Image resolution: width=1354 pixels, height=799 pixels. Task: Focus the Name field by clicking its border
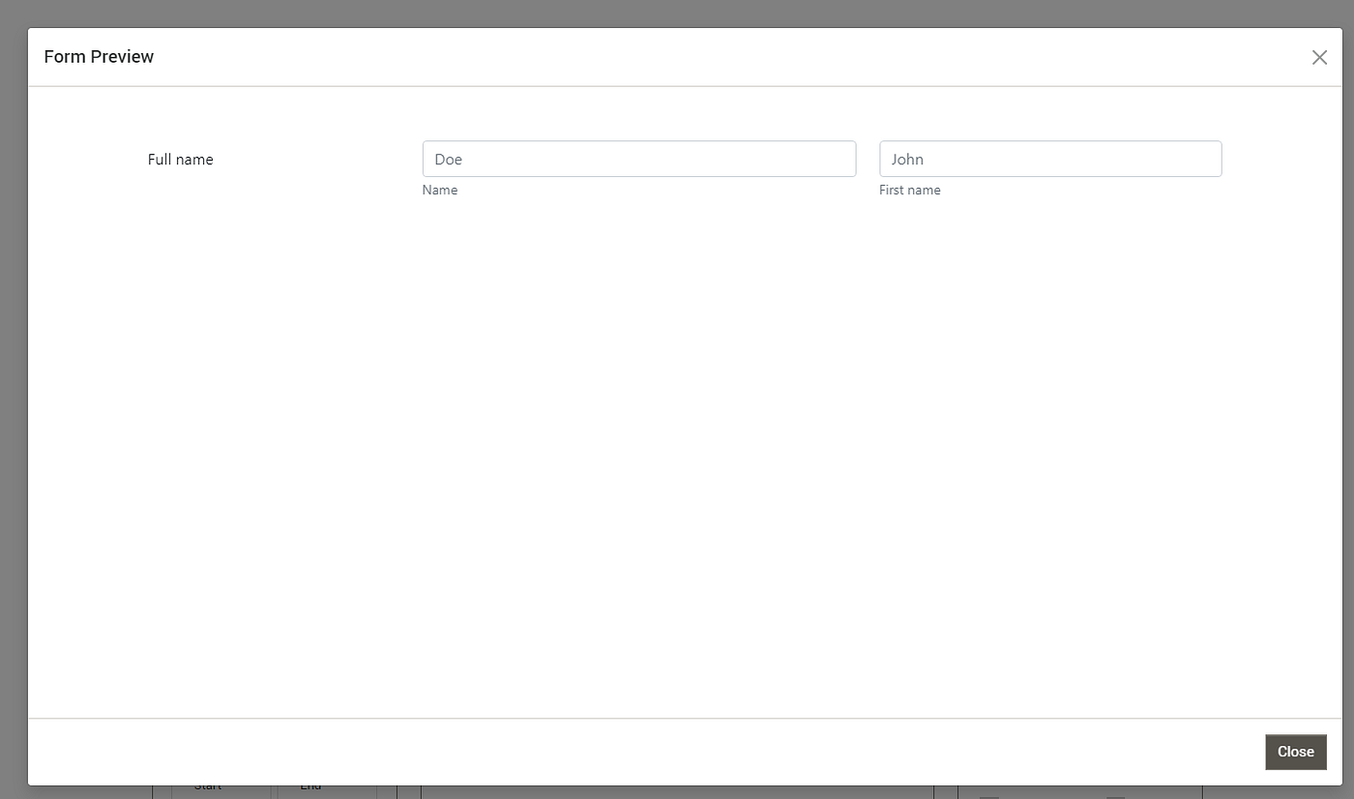pyautogui.click(x=638, y=141)
